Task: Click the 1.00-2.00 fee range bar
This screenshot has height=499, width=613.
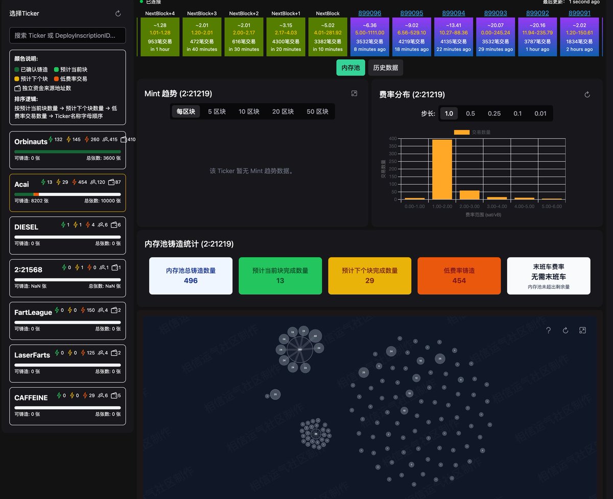Action: click(442, 169)
